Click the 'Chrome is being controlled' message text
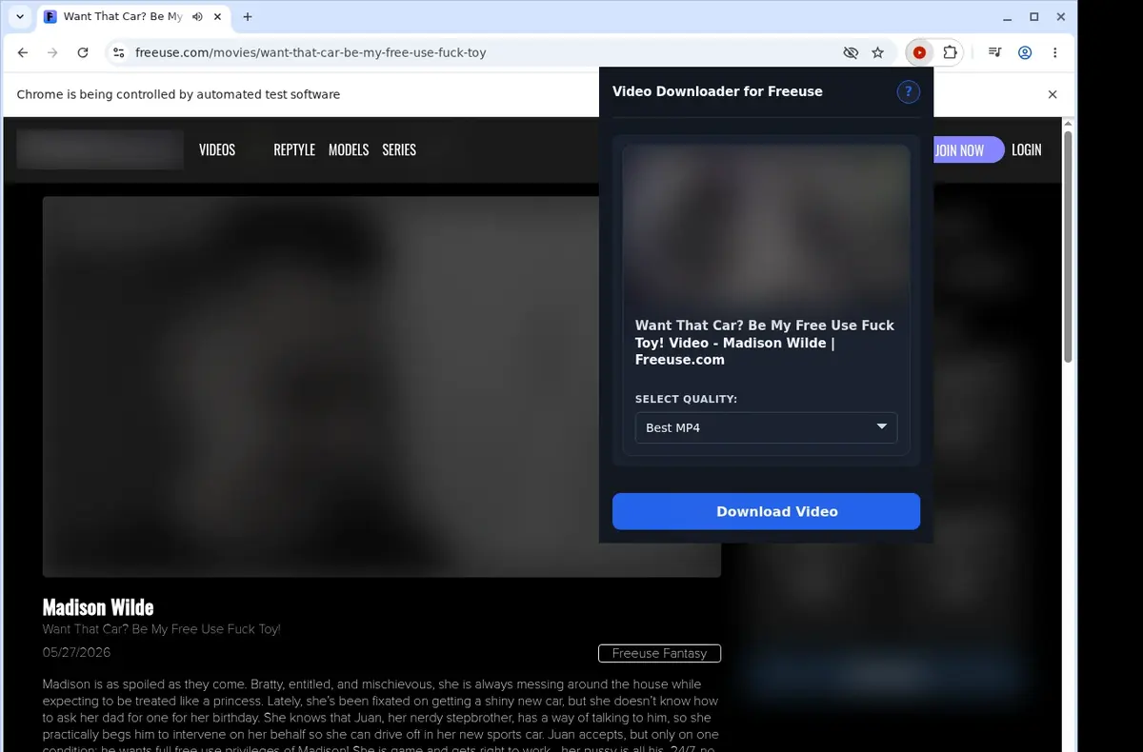Viewport: 1143px width, 752px height. (x=178, y=94)
